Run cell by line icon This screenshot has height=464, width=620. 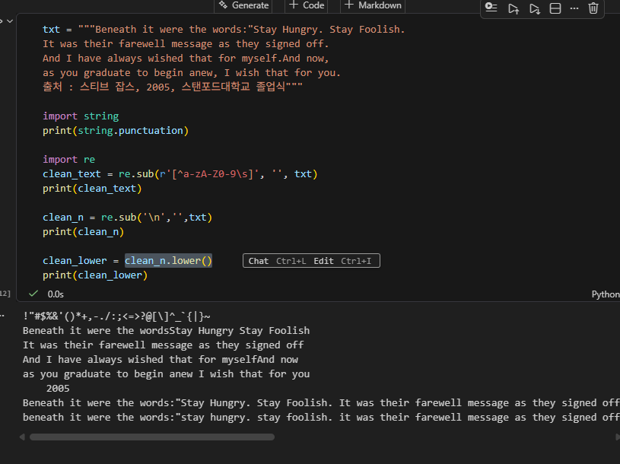click(x=491, y=8)
